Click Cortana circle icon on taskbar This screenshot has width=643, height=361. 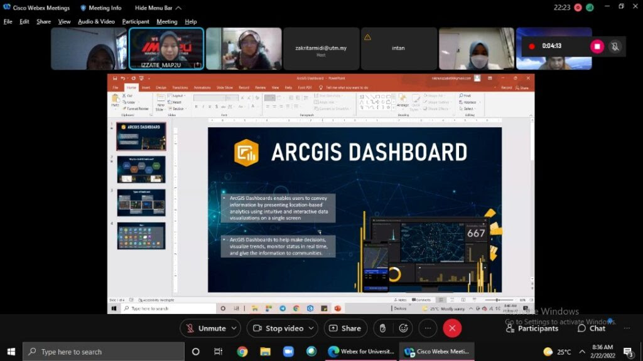click(196, 352)
